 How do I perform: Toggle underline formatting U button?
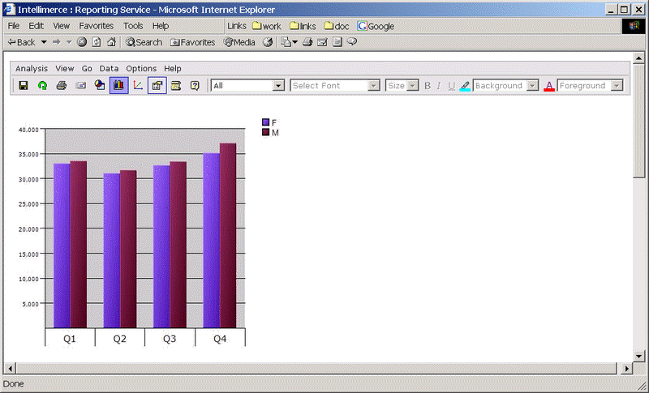pyautogui.click(x=451, y=86)
